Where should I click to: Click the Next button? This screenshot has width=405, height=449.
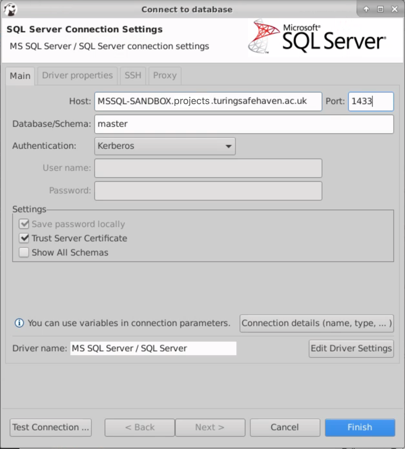pyautogui.click(x=210, y=427)
